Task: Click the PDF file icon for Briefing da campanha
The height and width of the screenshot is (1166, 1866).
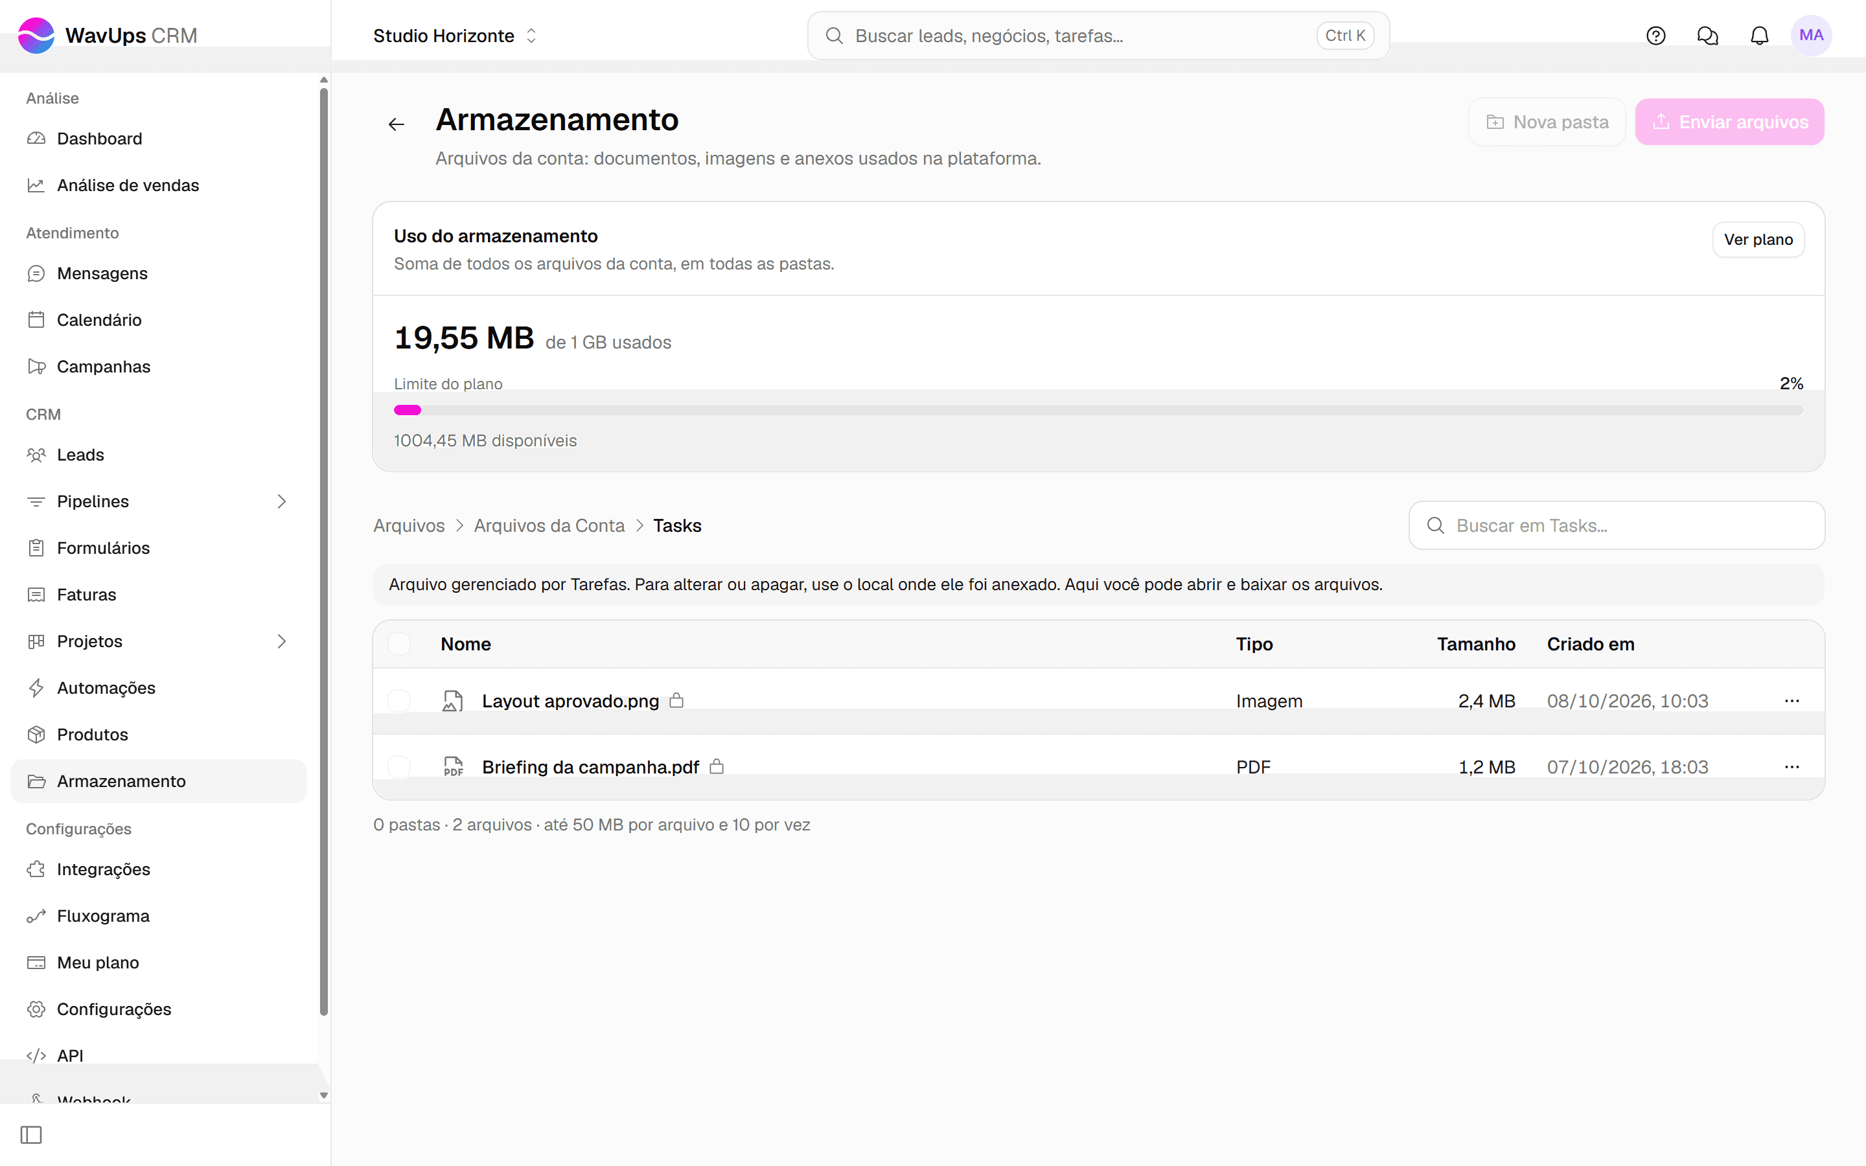Action: [453, 766]
